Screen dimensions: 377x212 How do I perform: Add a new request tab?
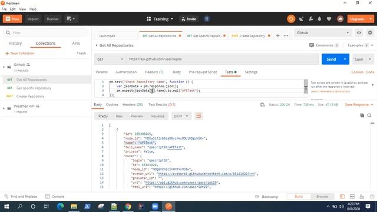click(277, 35)
